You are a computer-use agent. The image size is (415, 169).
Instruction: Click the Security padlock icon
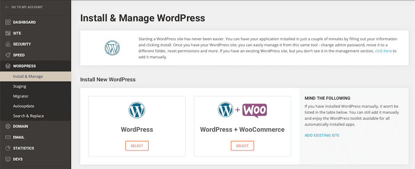click(8, 44)
